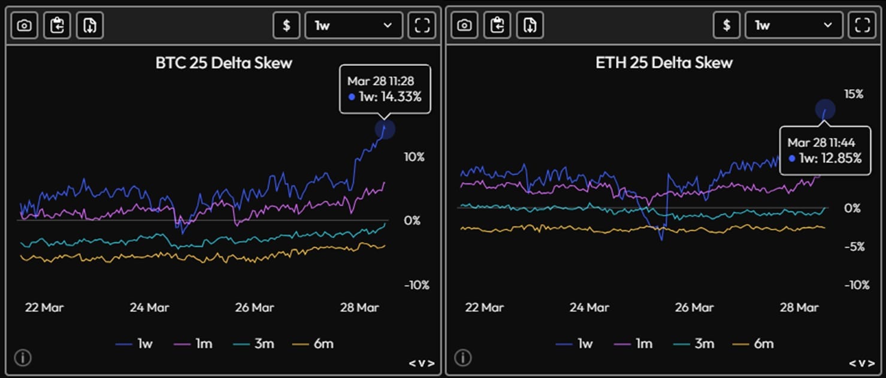The height and width of the screenshot is (378, 886).
Task: Download the BTC 25 Delta Skew data file
Action: 89,26
